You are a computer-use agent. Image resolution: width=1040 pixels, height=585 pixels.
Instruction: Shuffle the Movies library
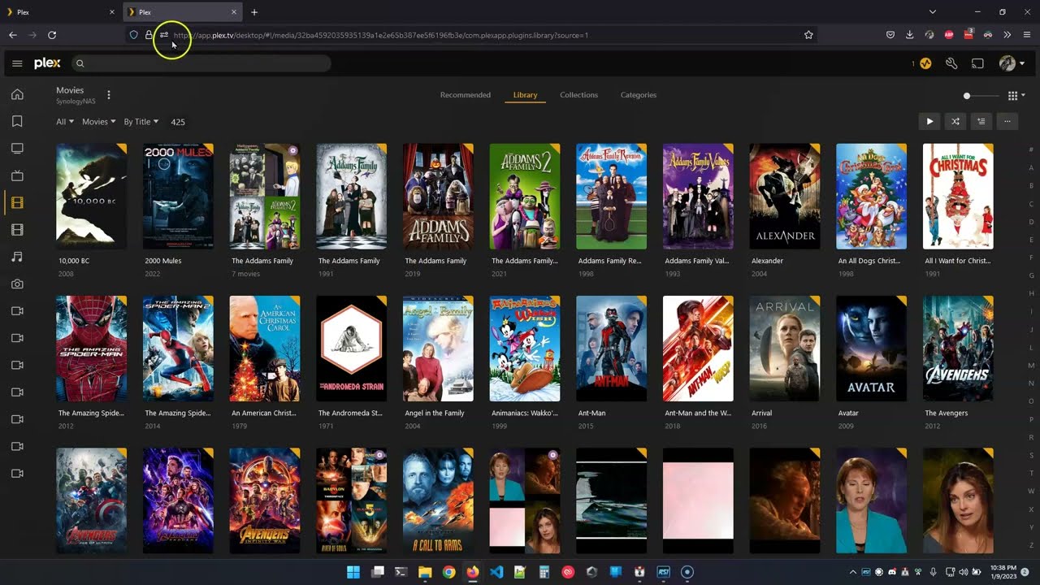(955, 122)
